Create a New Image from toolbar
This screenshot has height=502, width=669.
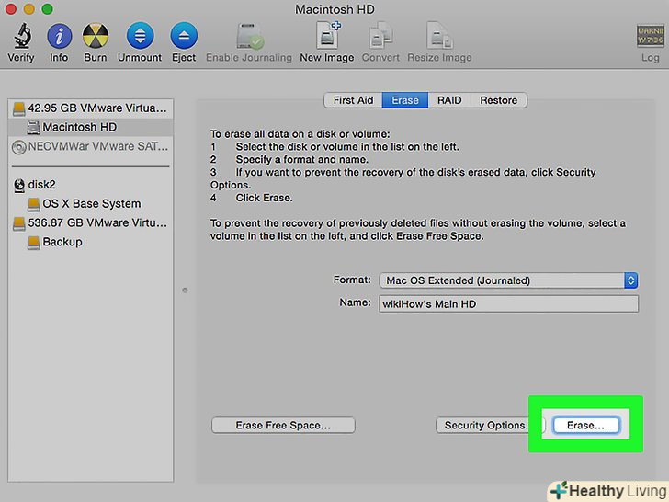[327, 35]
